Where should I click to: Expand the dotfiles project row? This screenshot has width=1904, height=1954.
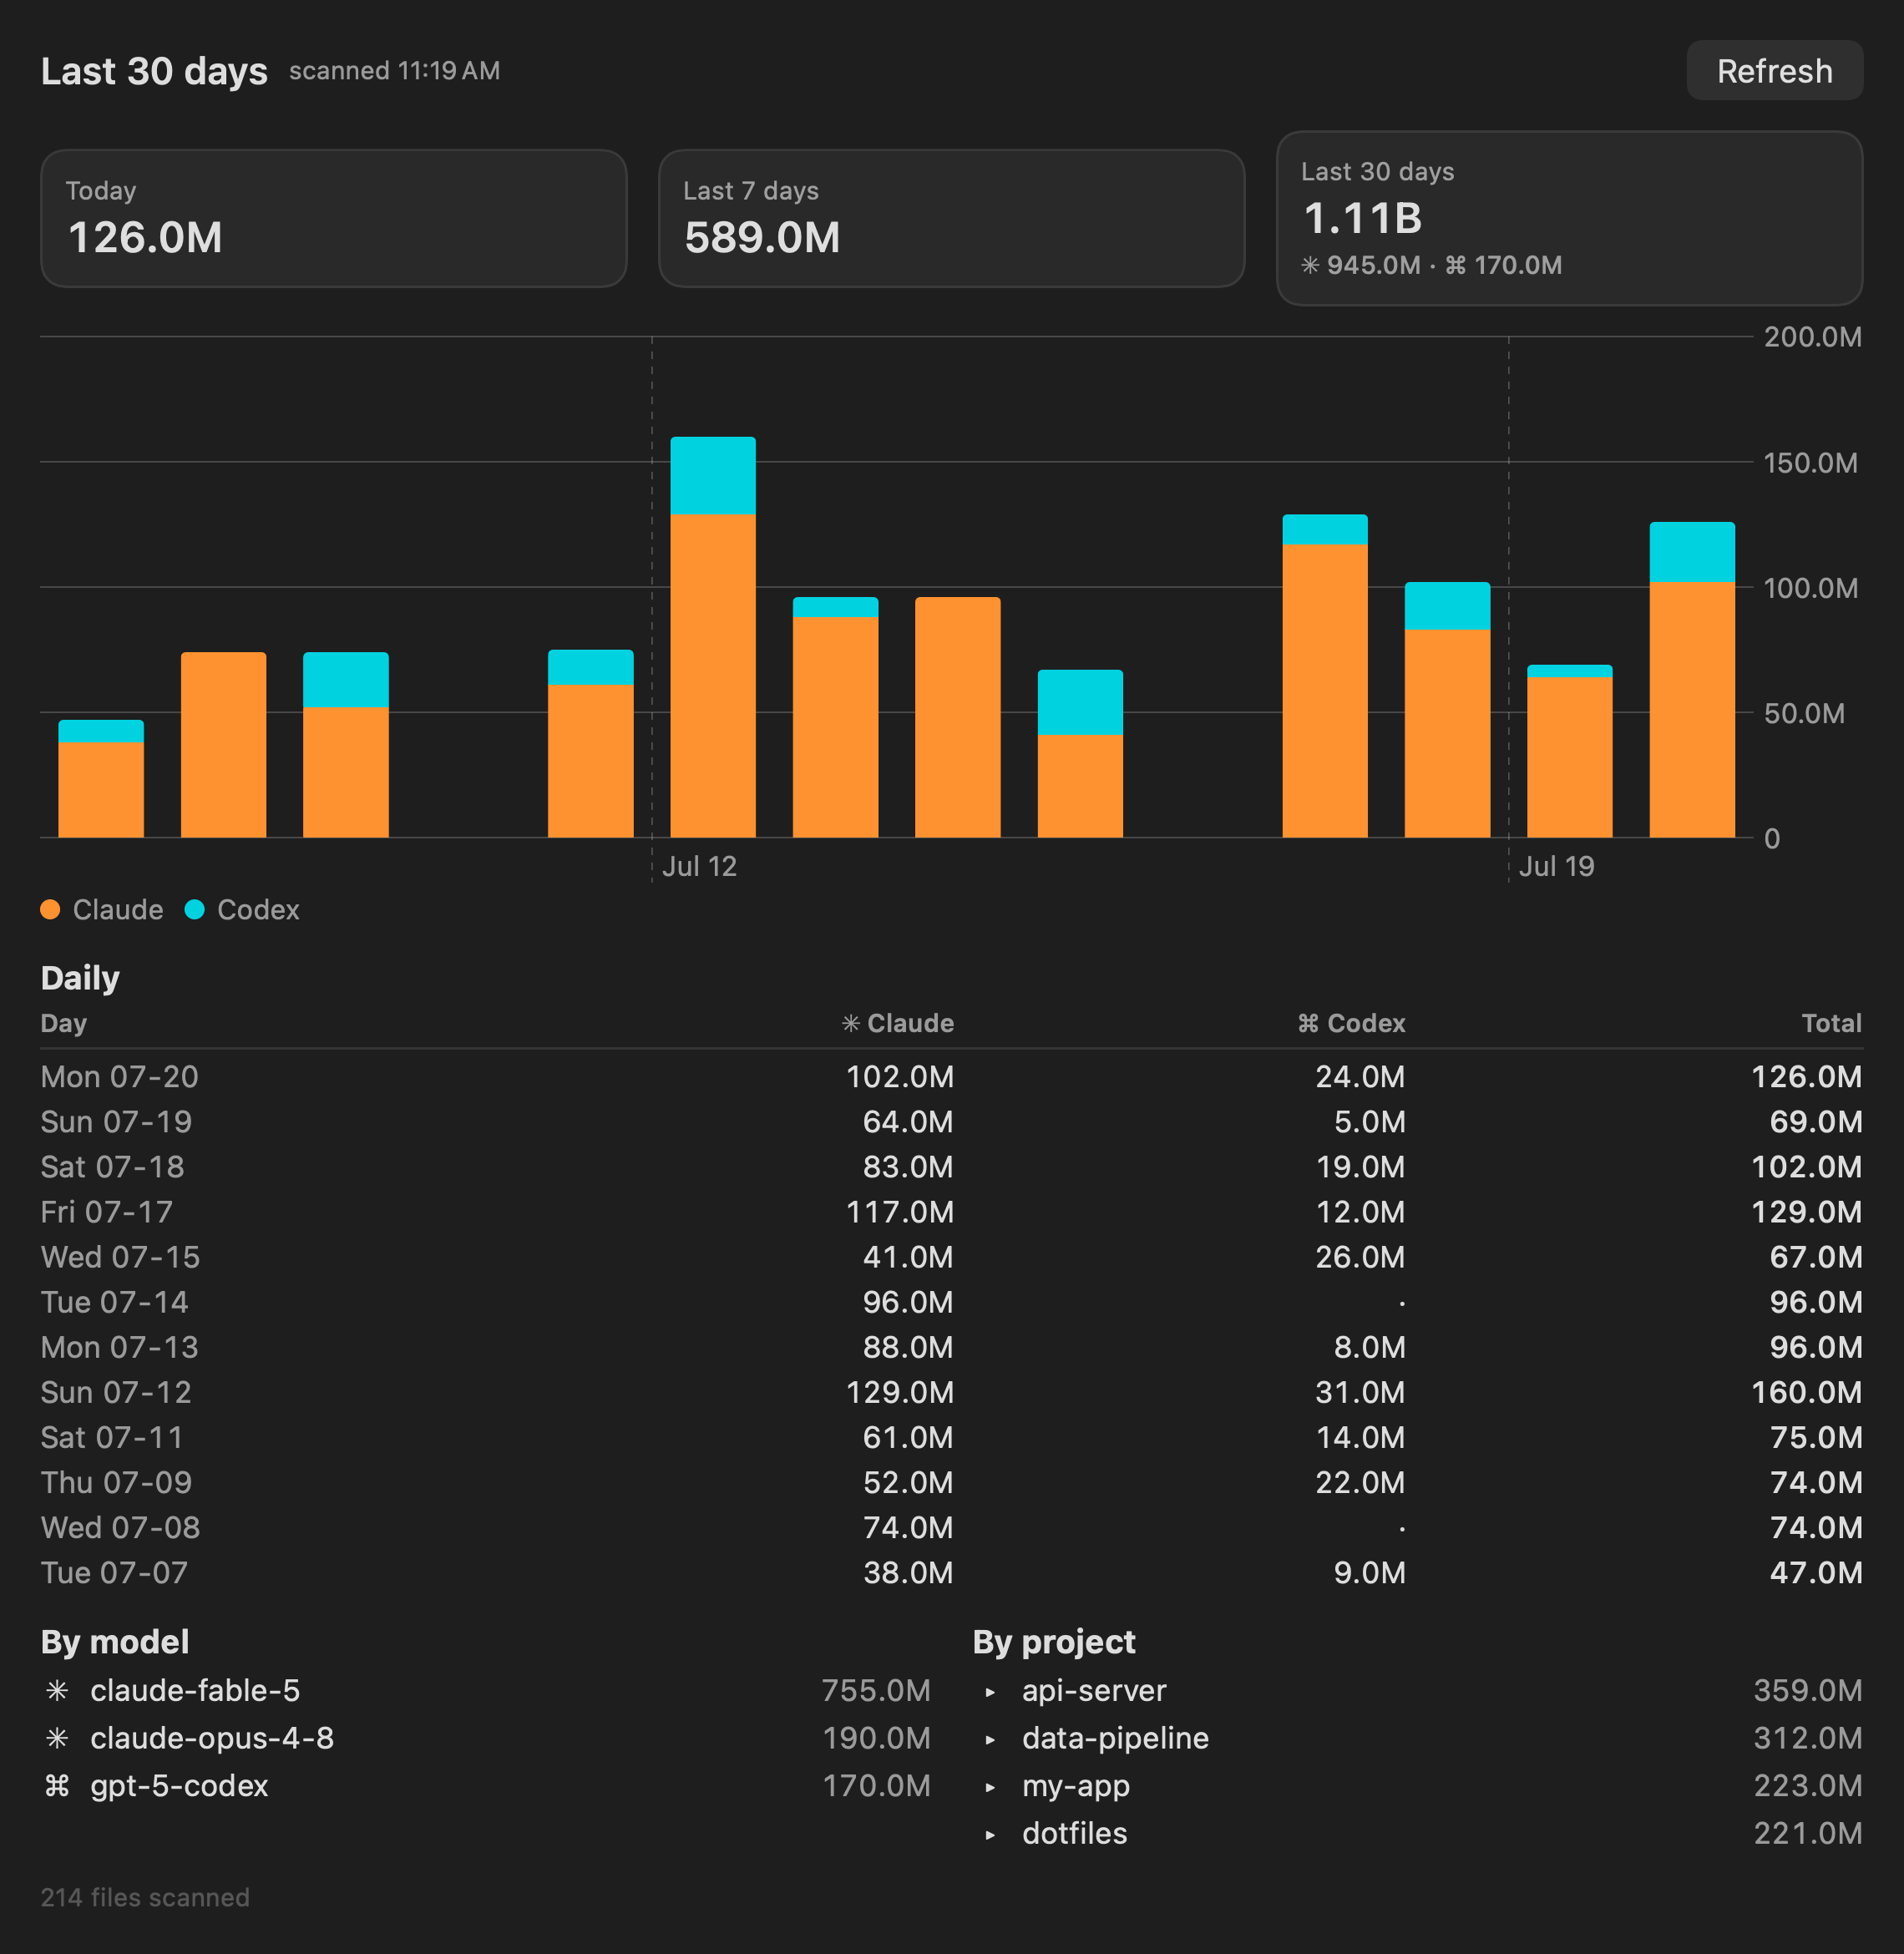tap(990, 1835)
